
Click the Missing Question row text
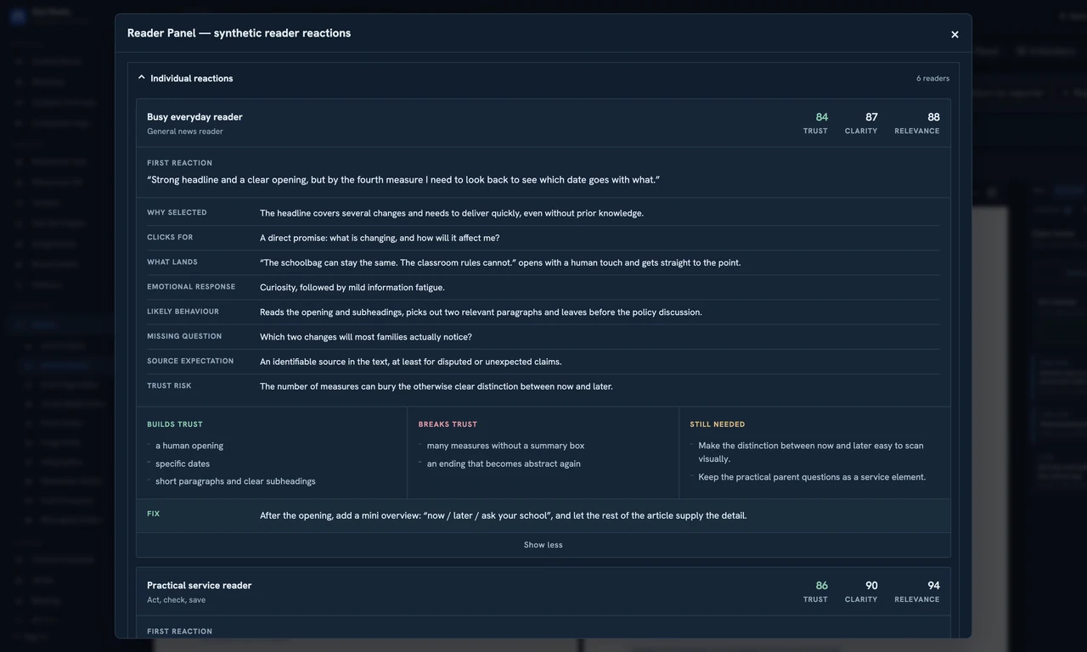click(x=366, y=337)
